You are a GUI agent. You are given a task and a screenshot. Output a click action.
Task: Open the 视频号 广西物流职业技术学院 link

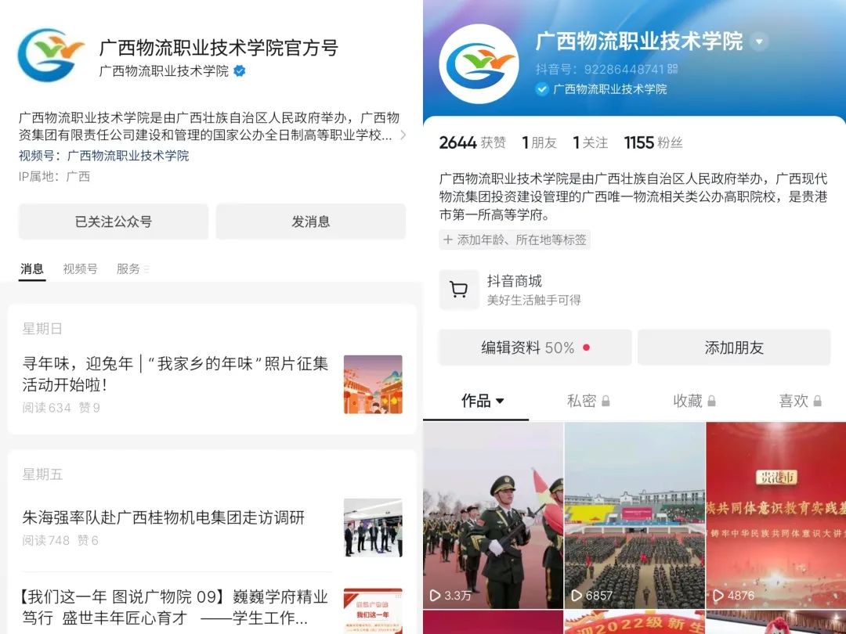pos(128,156)
